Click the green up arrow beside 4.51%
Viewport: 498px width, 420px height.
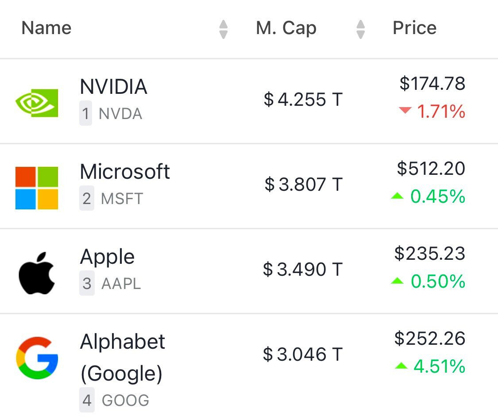tap(401, 366)
